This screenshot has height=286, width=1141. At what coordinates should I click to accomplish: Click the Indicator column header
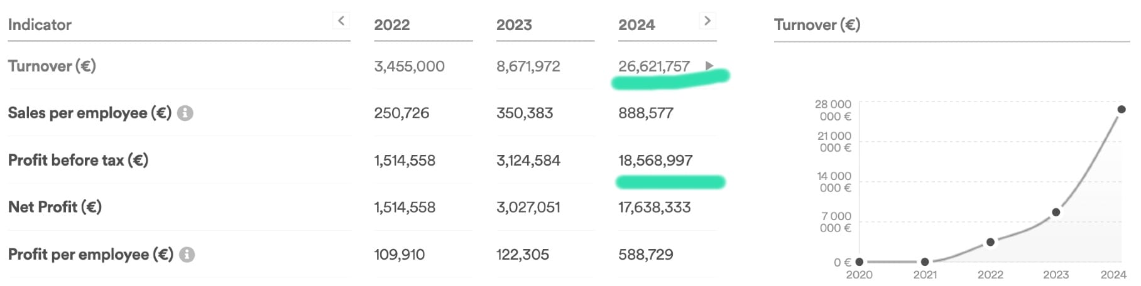(x=40, y=25)
